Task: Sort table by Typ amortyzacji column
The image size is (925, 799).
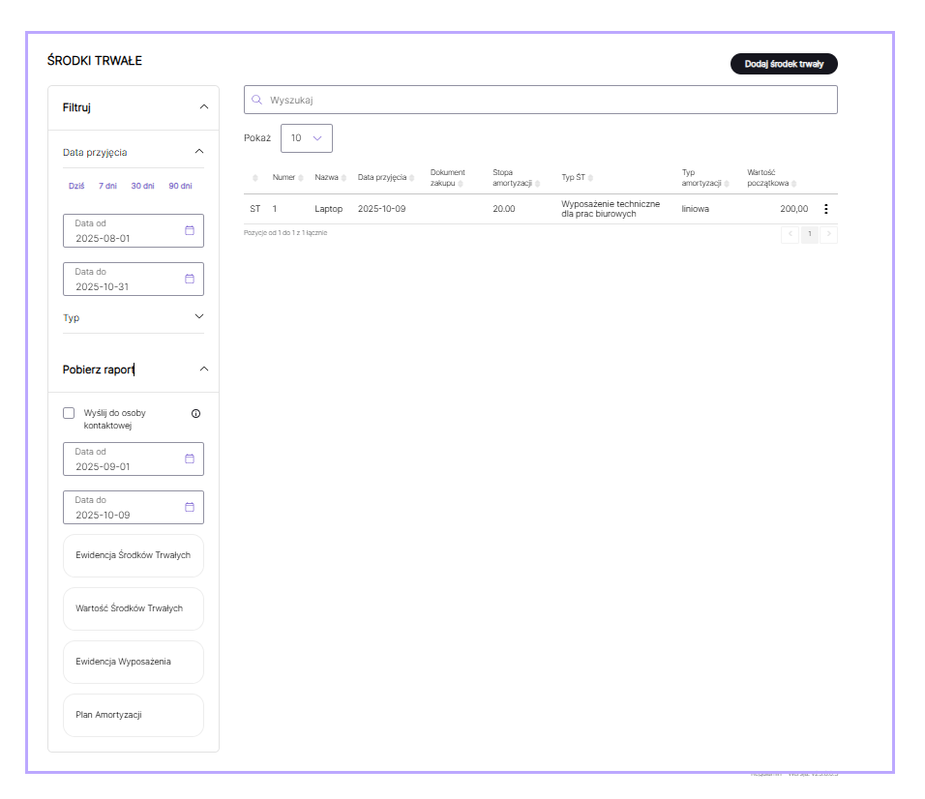Action: click(x=705, y=177)
